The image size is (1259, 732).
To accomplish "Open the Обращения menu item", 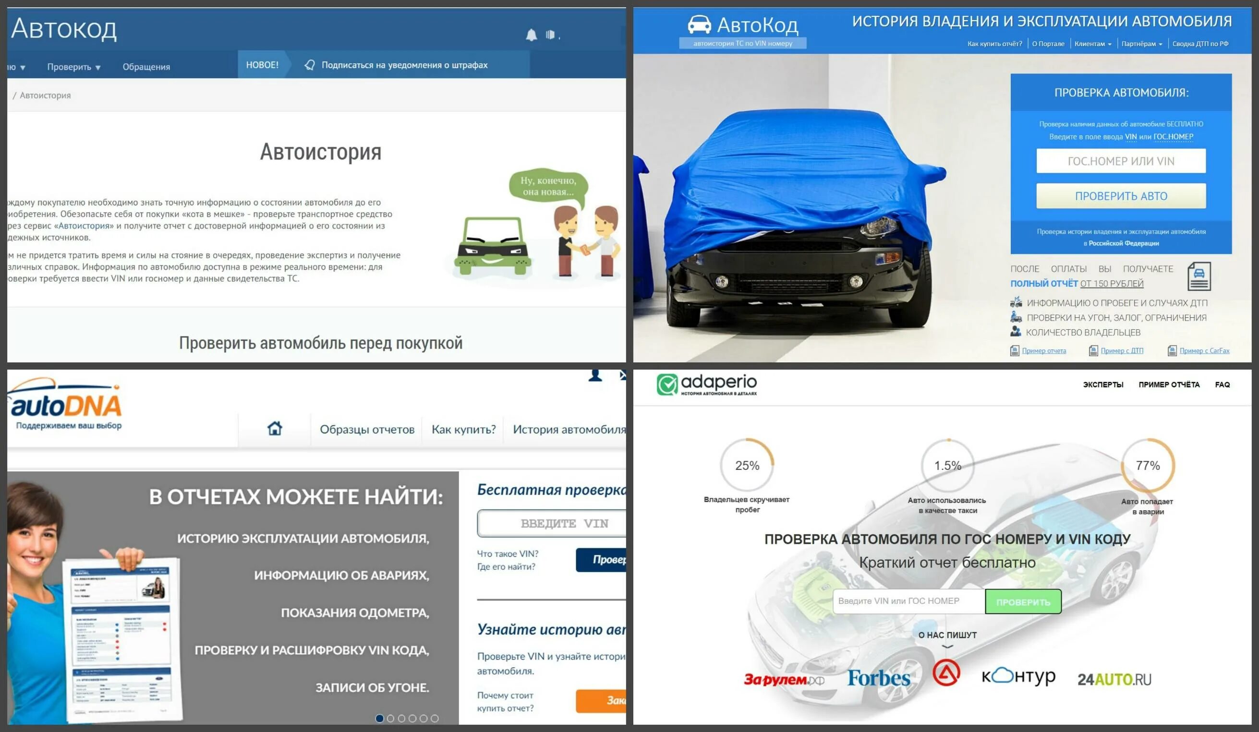I will [146, 67].
